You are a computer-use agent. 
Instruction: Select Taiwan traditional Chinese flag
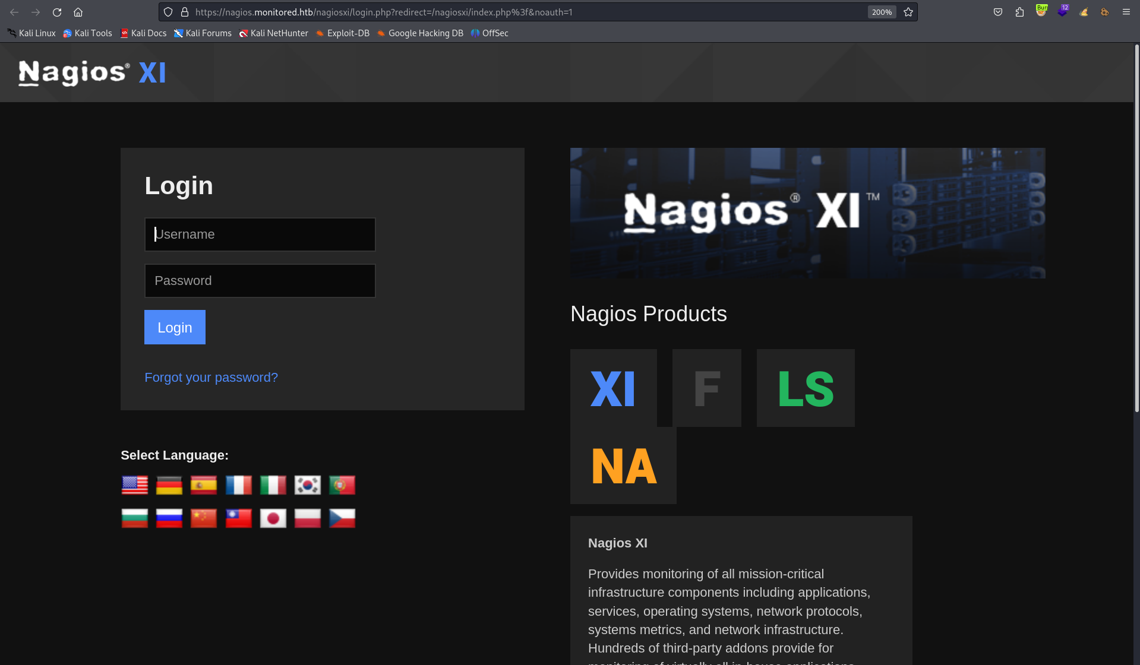click(x=239, y=518)
